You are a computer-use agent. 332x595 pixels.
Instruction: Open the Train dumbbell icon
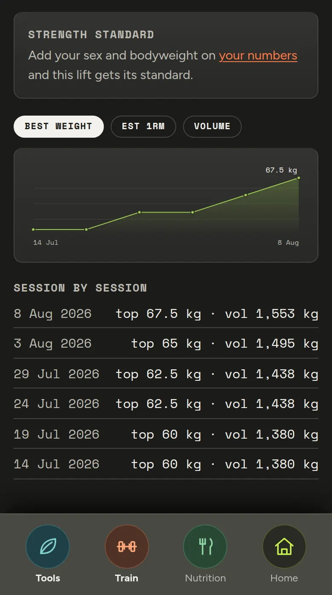tap(126, 547)
